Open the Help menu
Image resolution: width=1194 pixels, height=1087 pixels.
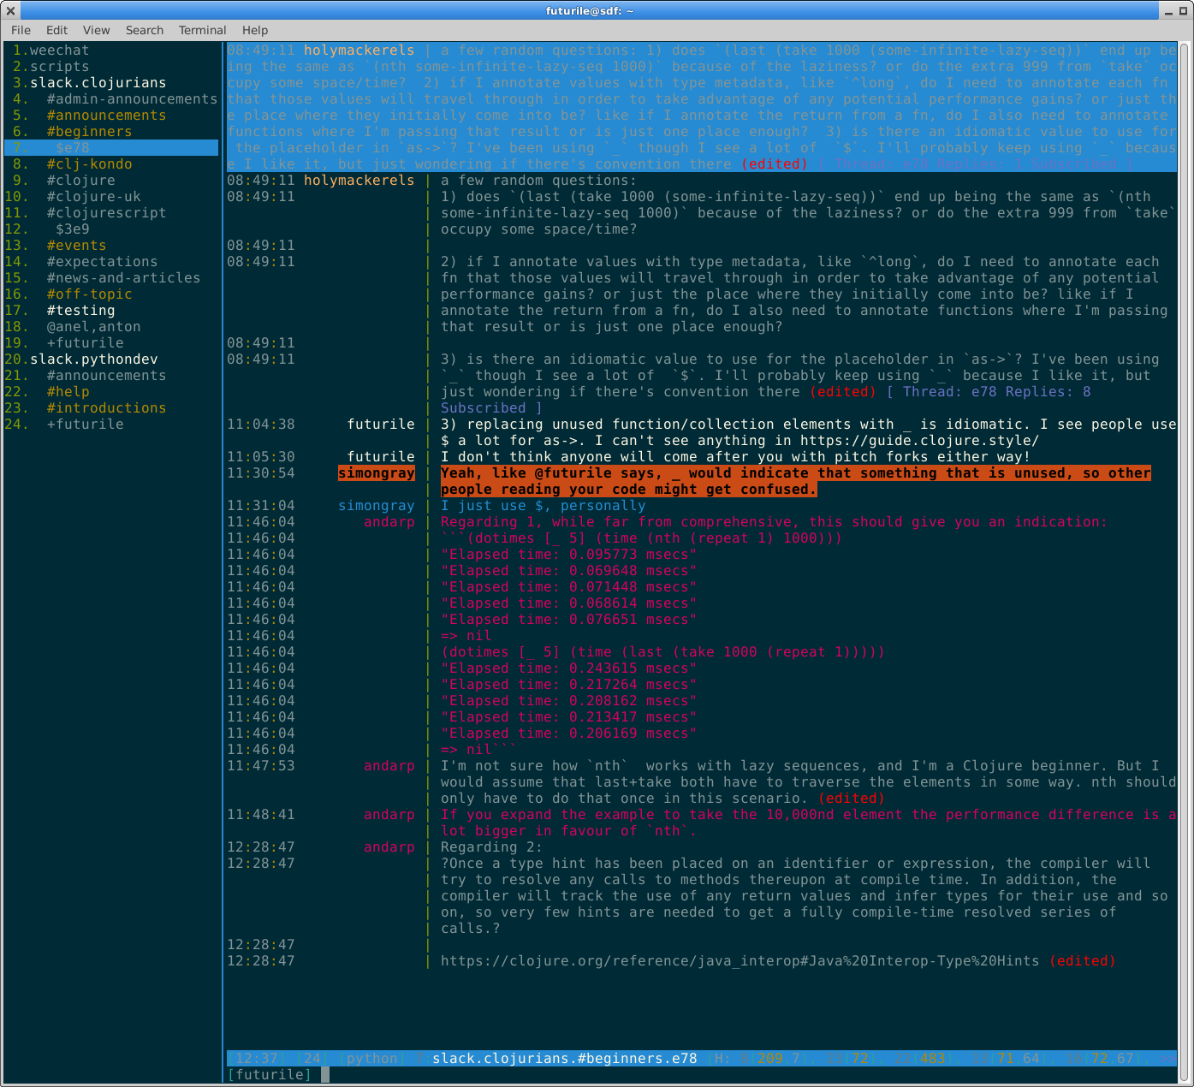[x=254, y=30]
